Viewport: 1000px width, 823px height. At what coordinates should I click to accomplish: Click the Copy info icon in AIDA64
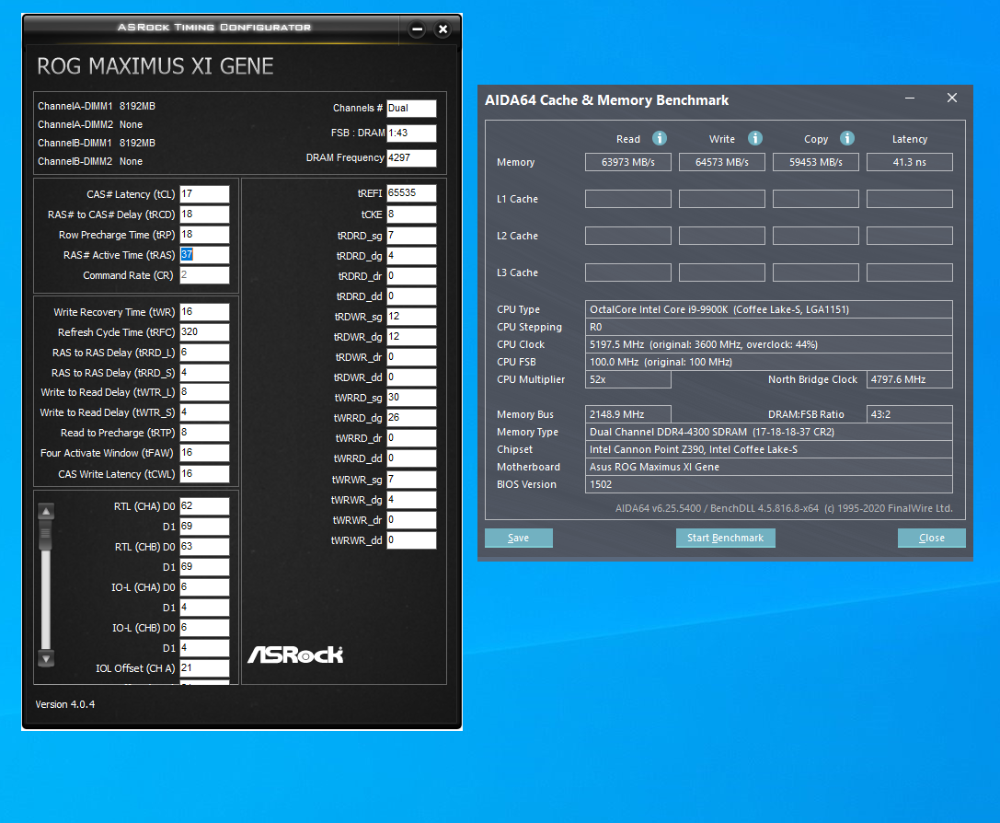click(x=847, y=138)
